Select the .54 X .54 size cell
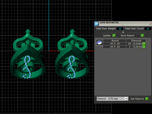The width and height of the screenshot is (152, 114). [115, 47]
